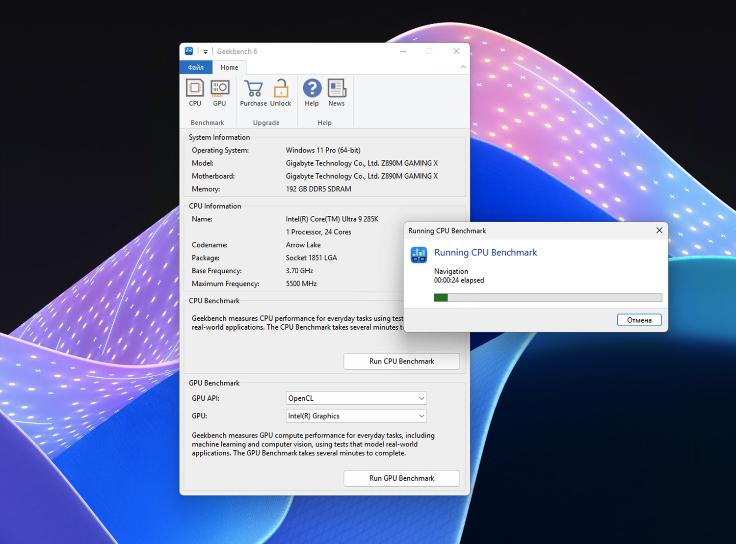The image size is (736, 544).
Task: Cancel the benchmark with Отмена button
Action: tap(639, 320)
